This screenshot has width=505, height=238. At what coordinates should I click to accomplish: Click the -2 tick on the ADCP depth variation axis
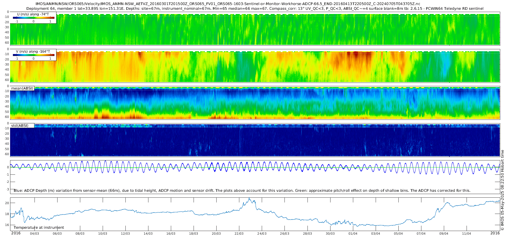click(7, 182)
